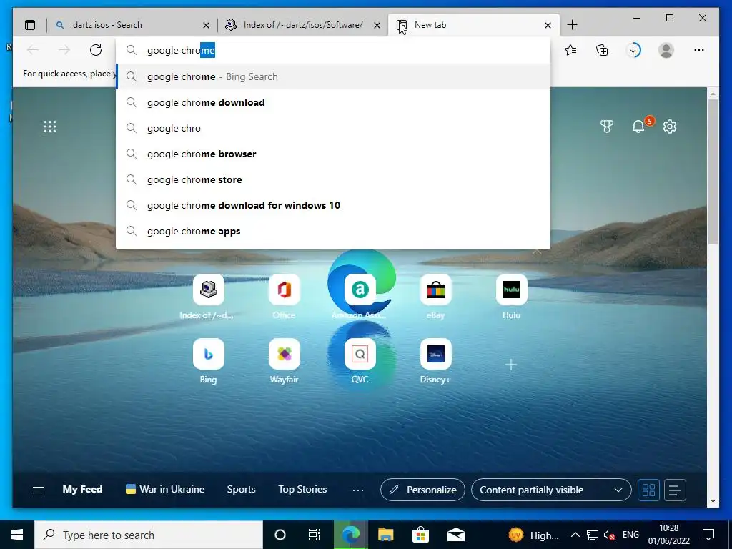Screen dimensions: 732x549
Task: Select suggestion google chrome - Bing Search
Action: (333, 76)
